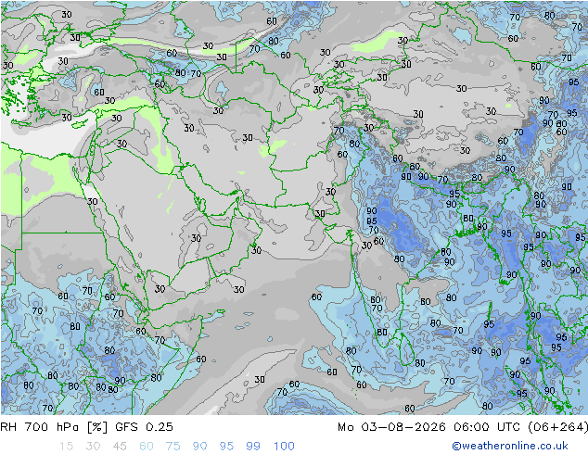The width and height of the screenshot is (588, 454).
Task: Click the legend value 100
Action: [284, 447]
